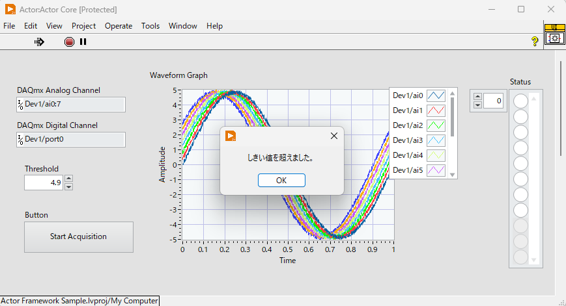Image resolution: width=566 pixels, height=306 pixels.
Task: Click the Dev1/ai3 legend label
Action: pyautogui.click(x=408, y=140)
